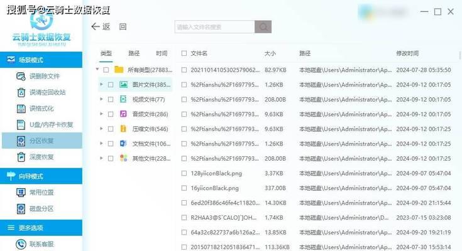Screen dimensions: 462x251
Task: Select the 压缩文件 archive icon
Action: (x=123, y=129)
